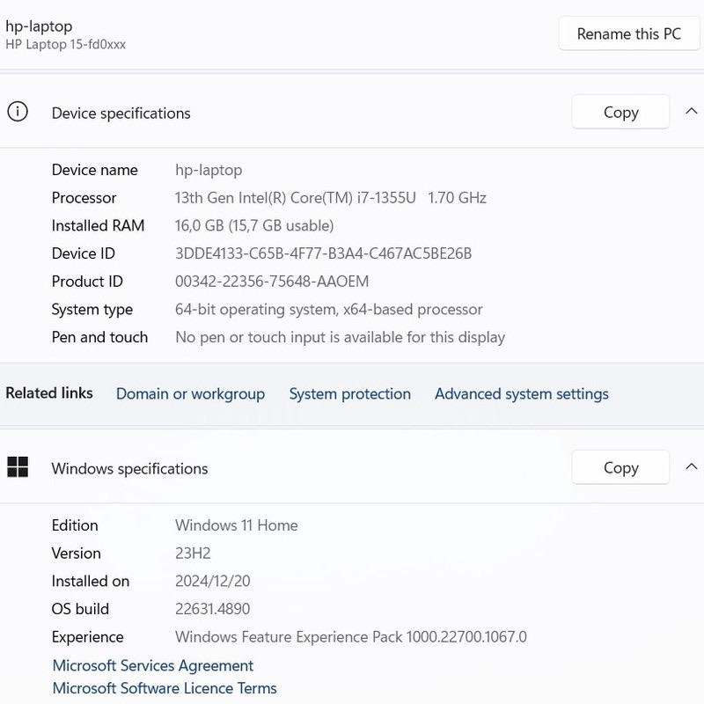Click Installed RAM value 16,0 GB
704x704 pixels.
[x=254, y=226]
